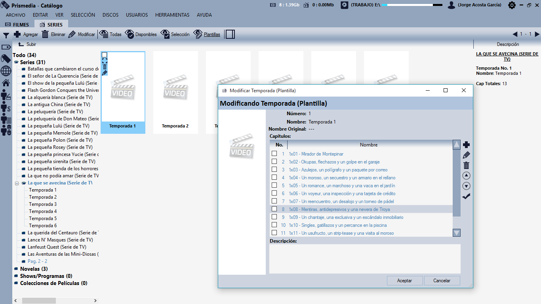The height and width of the screenshot is (304, 541).
Task: Click the filter funnel icon in the toolbar
Action: (x=6, y=35)
